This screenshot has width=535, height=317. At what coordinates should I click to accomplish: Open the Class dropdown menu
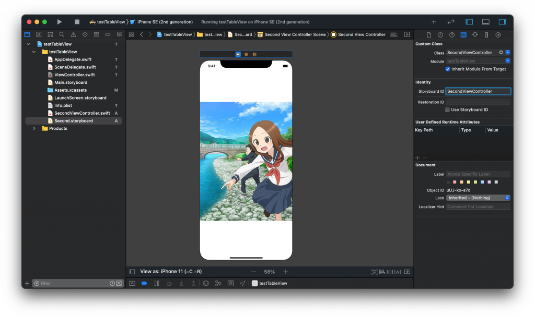click(x=508, y=53)
